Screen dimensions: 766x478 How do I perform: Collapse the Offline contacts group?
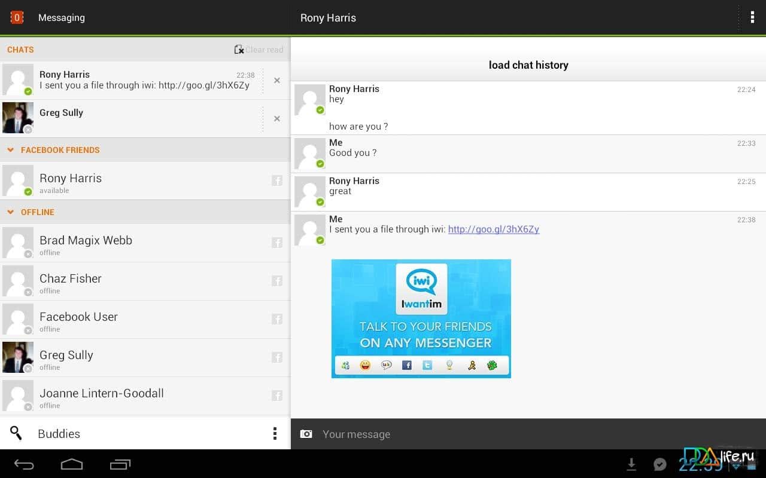click(x=11, y=212)
